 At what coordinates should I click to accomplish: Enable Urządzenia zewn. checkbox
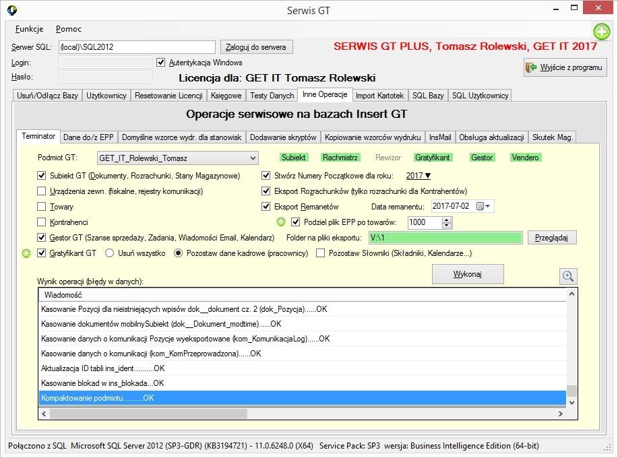pos(41,191)
